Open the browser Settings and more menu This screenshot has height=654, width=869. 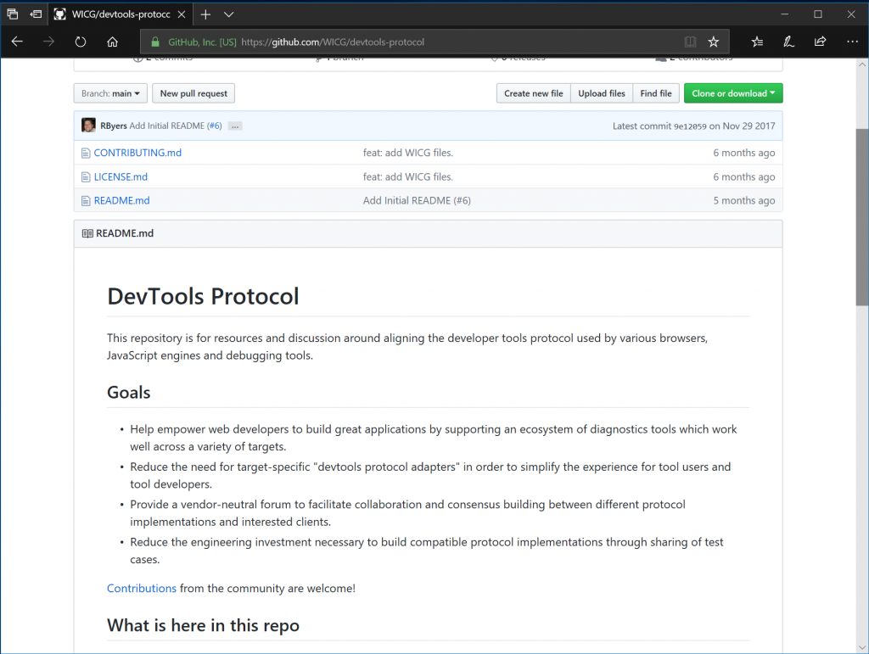(852, 42)
